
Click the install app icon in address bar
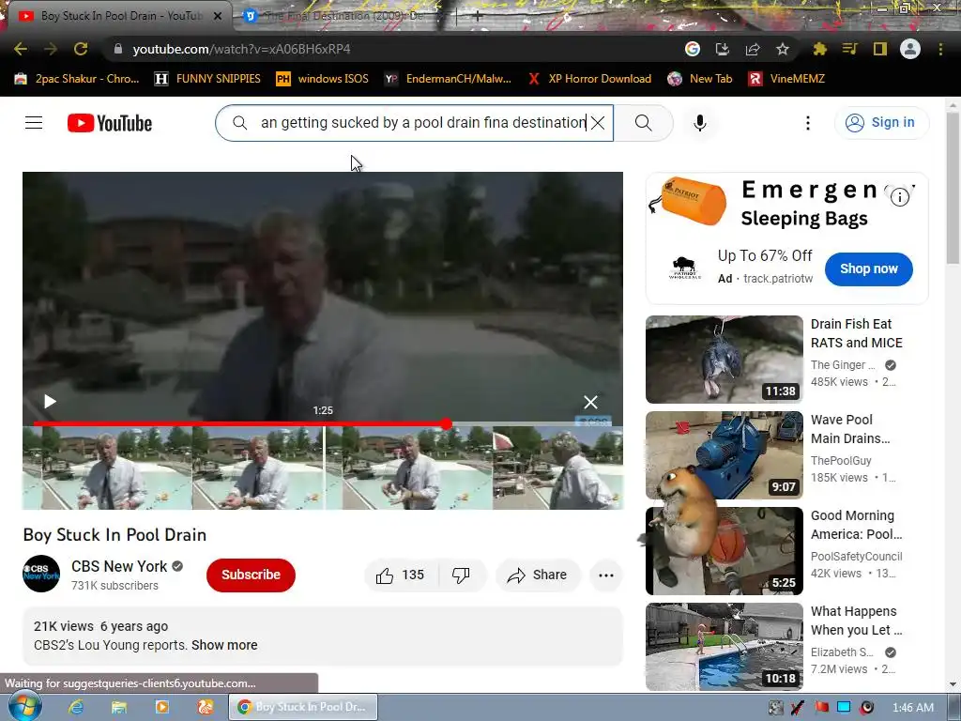(723, 49)
